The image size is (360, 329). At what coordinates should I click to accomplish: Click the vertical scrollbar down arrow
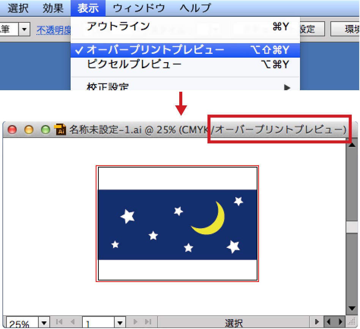[x=352, y=309]
